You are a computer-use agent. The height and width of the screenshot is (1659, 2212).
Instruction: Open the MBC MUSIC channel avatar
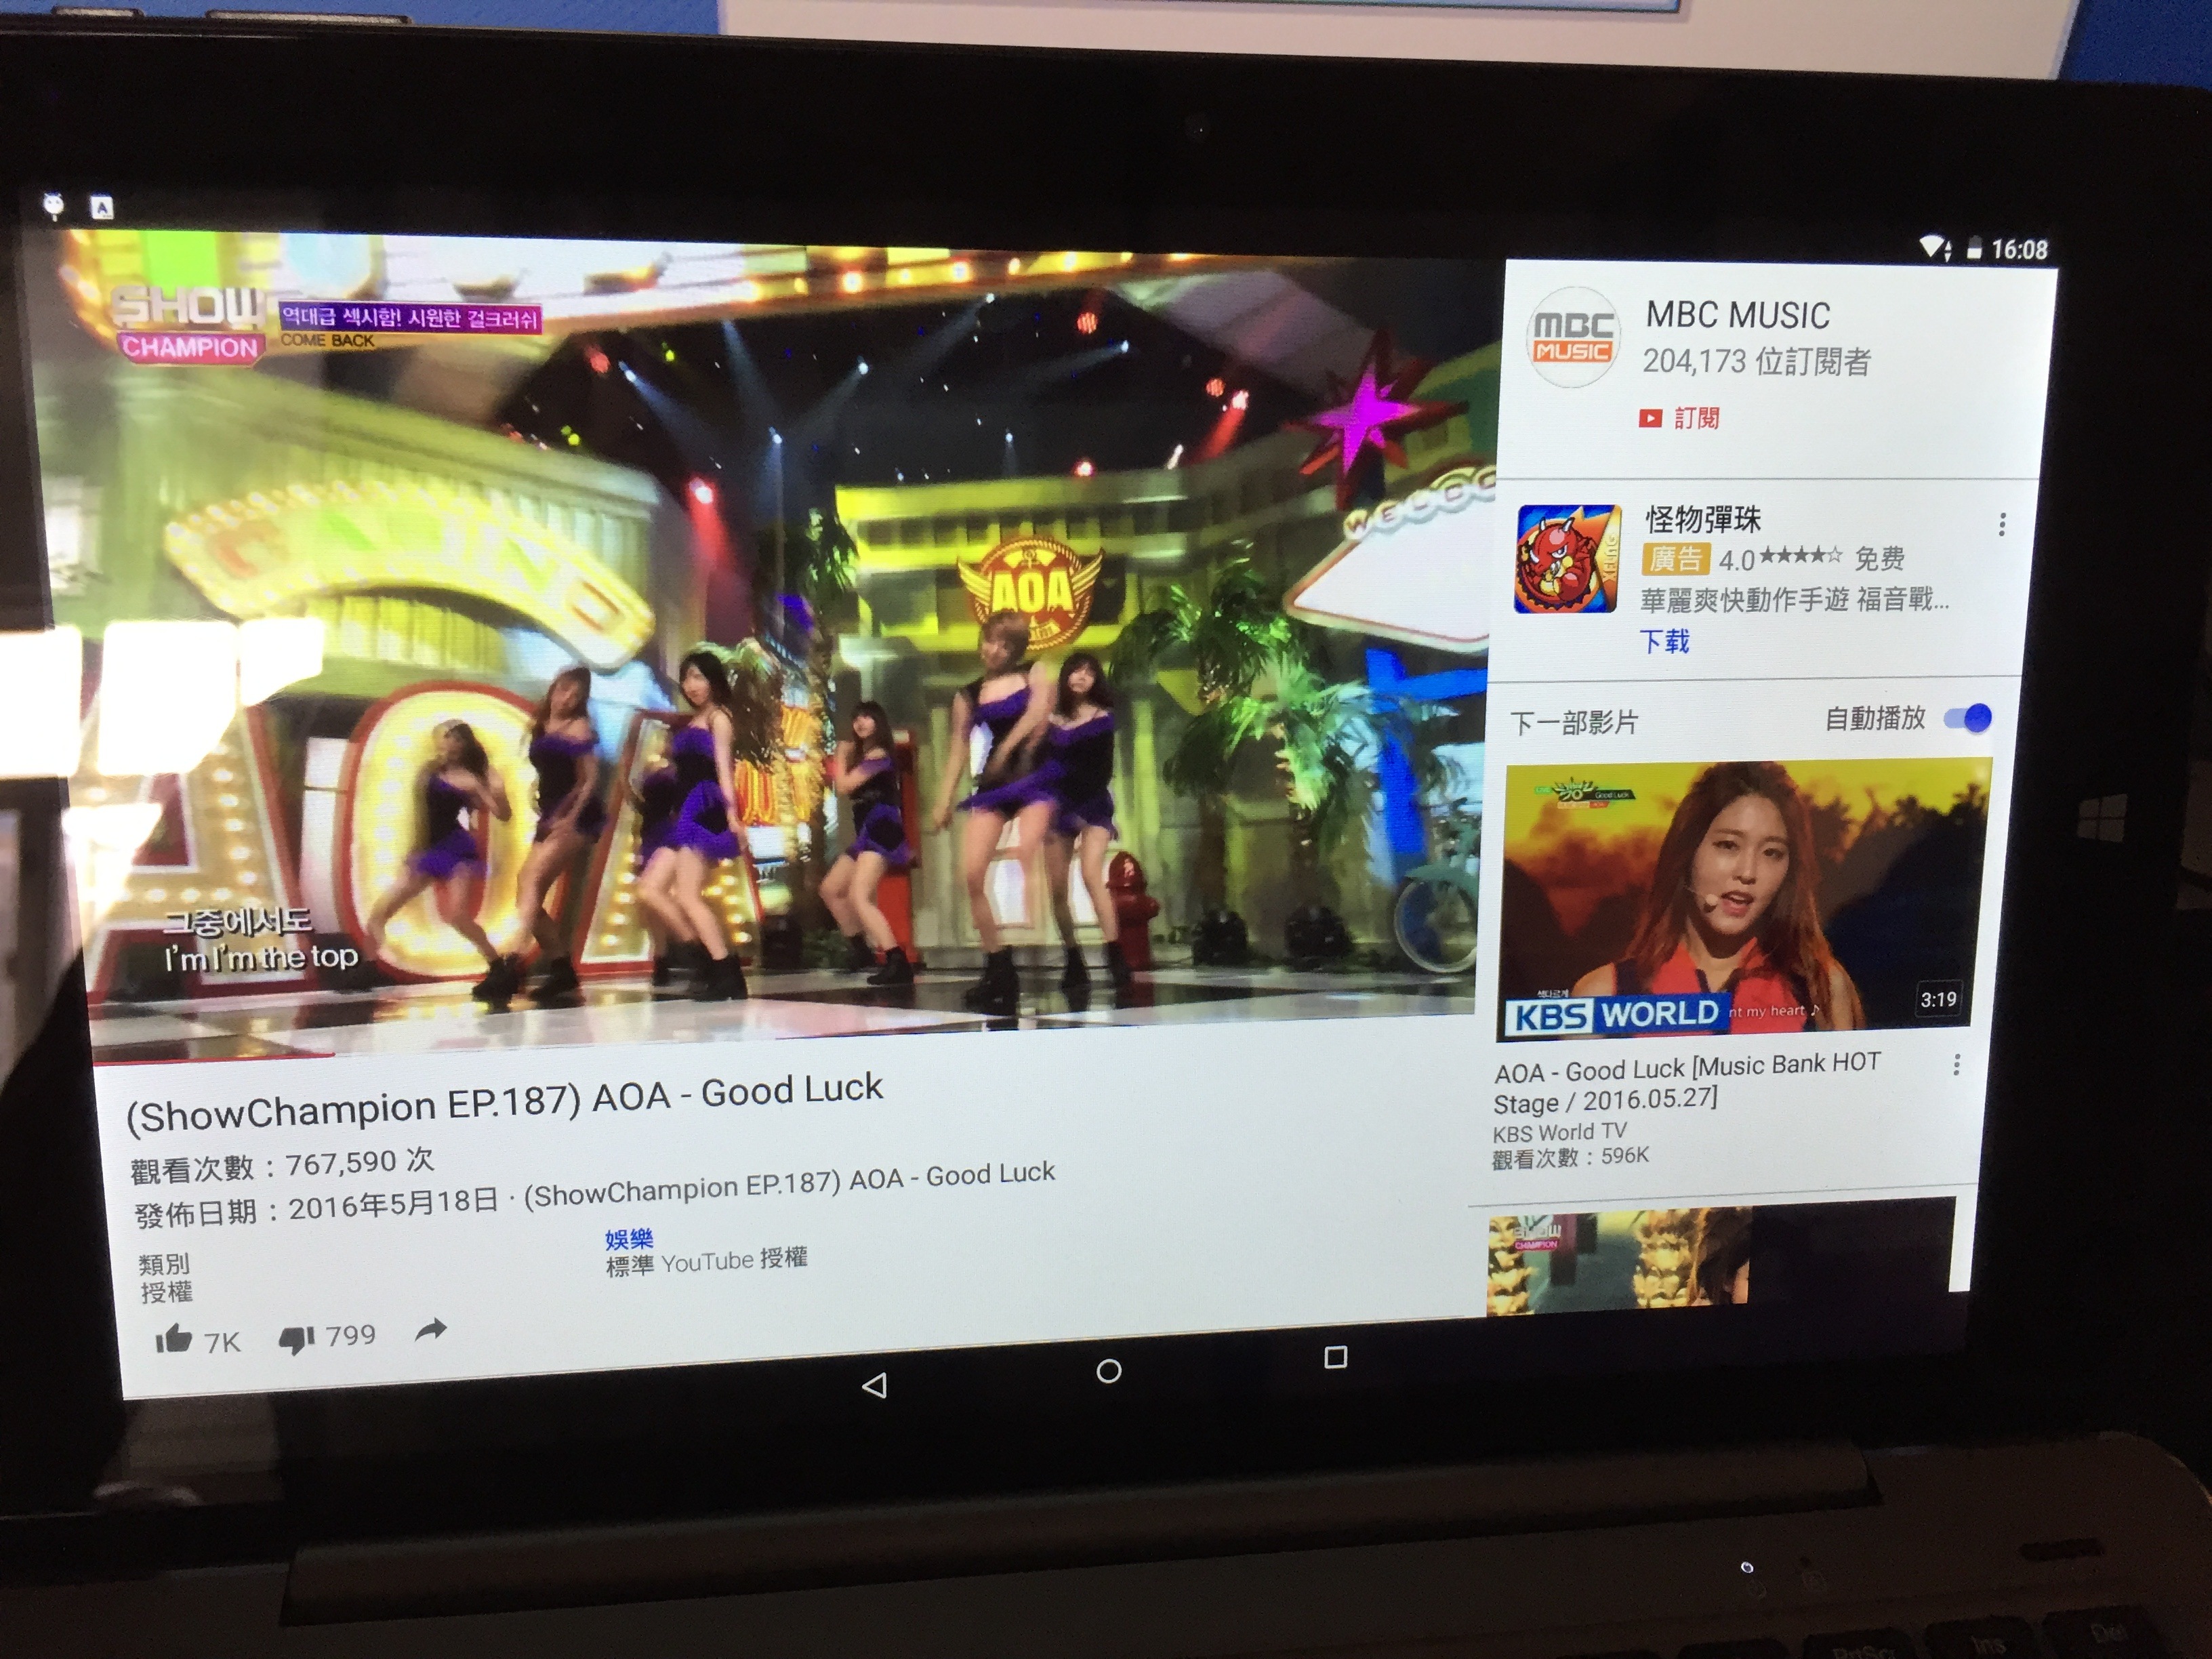(x=1572, y=338)
